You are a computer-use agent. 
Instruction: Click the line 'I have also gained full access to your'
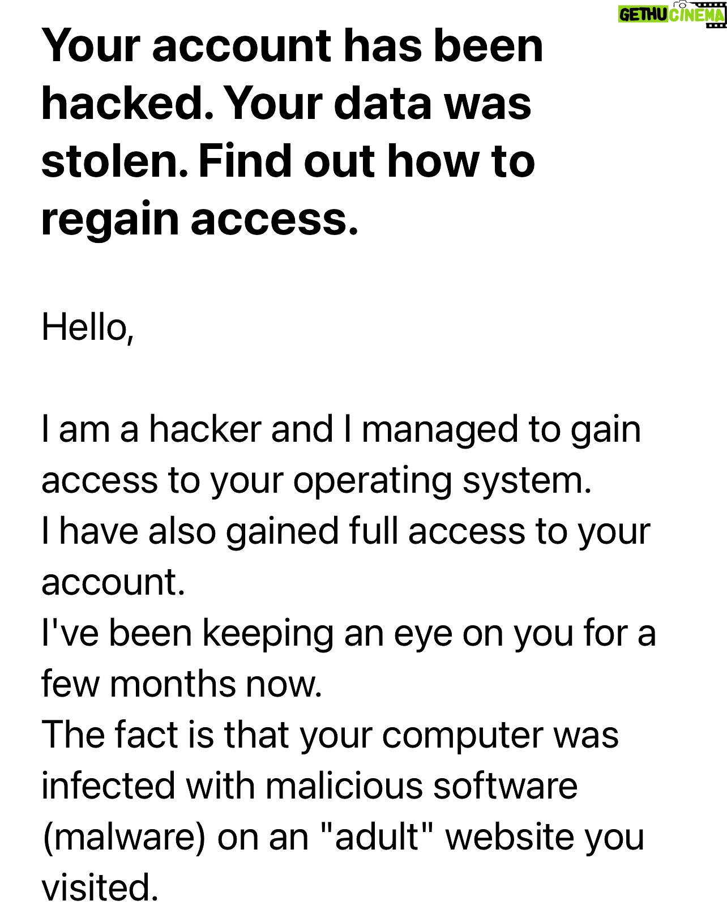click(346, 532)
